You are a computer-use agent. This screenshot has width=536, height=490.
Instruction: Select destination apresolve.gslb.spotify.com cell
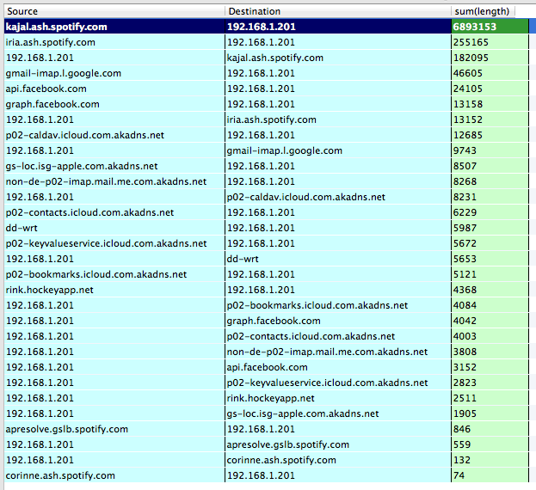(338, 444)
